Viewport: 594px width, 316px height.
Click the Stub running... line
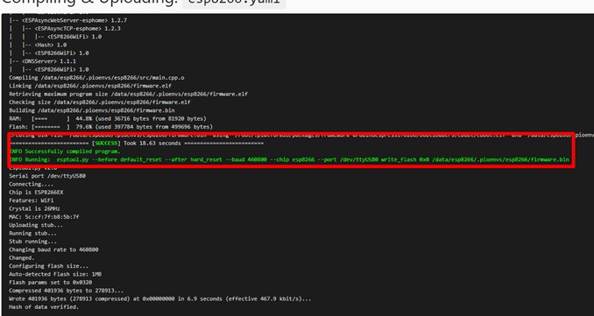[33, 242]
